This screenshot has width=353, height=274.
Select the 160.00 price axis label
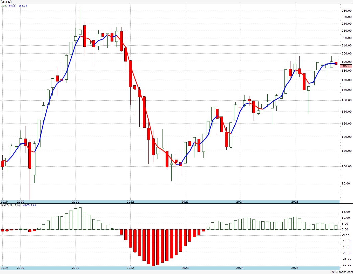click(347, 90)
